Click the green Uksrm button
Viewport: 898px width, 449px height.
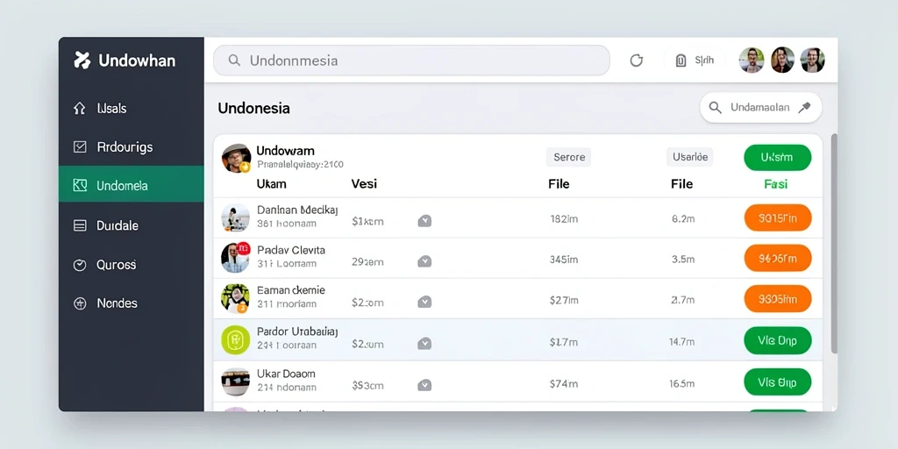click(777, 158)
